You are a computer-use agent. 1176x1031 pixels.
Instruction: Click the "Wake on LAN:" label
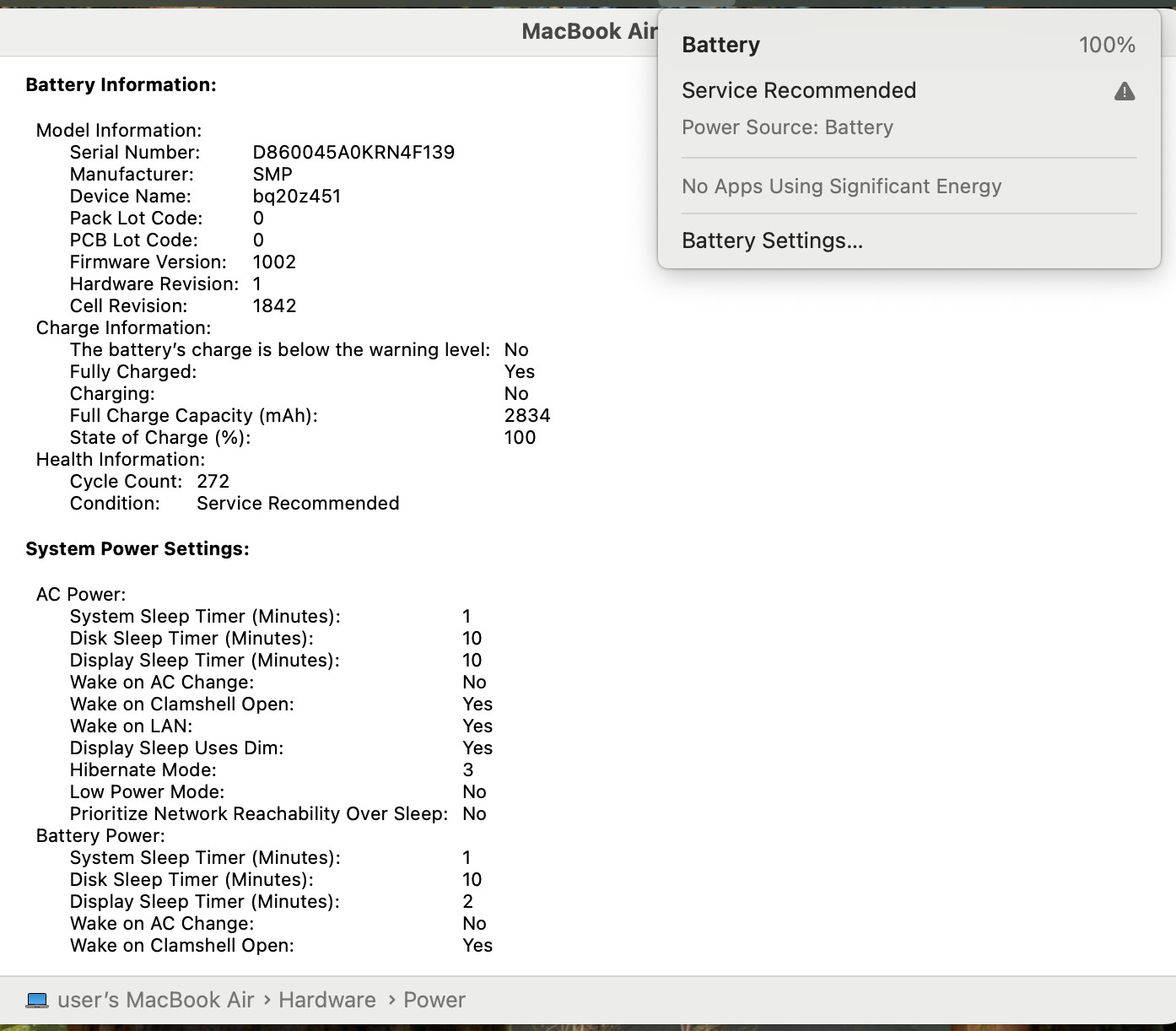pos(131,726)
